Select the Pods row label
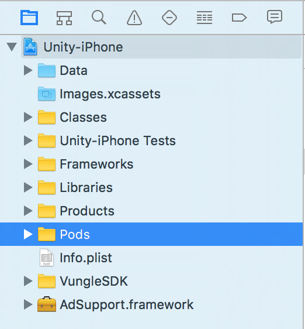Image resolution: width=305 pixels, height=329 pixels. pos(75,234)
